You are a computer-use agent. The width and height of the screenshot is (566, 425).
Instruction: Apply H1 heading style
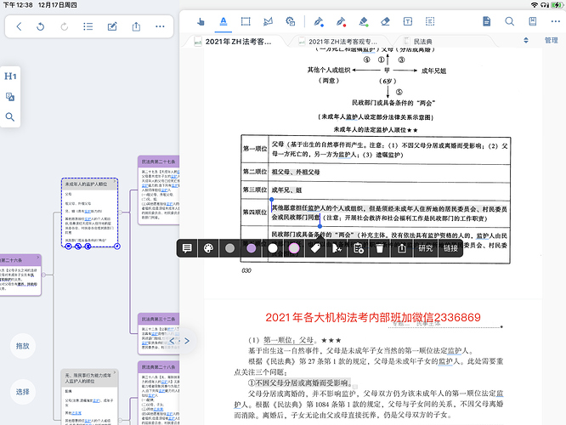[x=10, y=76]
